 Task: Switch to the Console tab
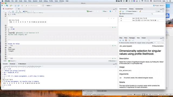[5, 64]
